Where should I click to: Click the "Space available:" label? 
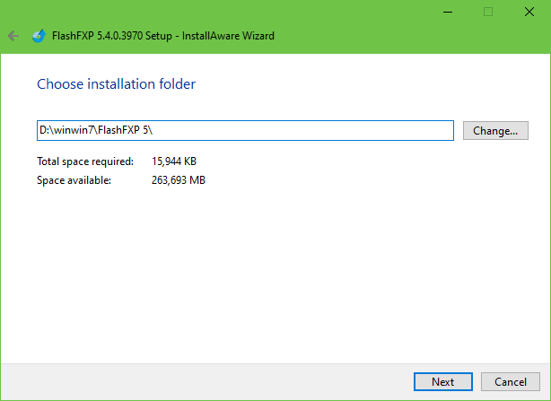click(74, 180)
